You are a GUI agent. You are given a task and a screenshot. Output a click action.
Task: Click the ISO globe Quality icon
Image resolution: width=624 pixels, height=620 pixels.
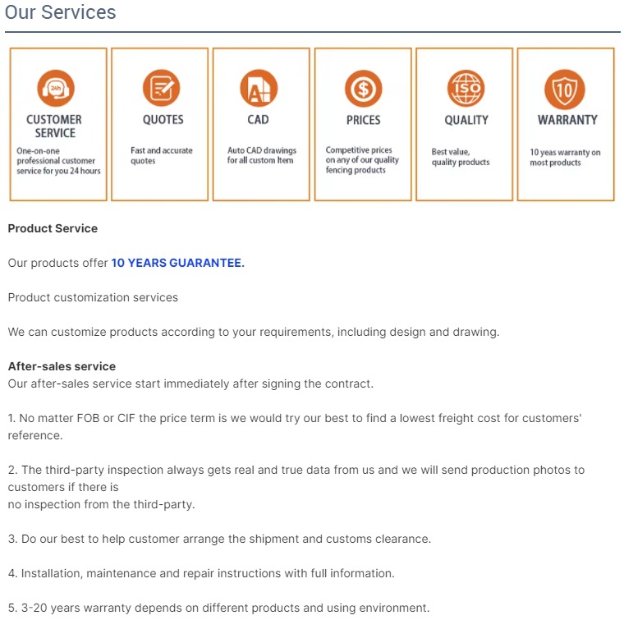click(466, 89)
